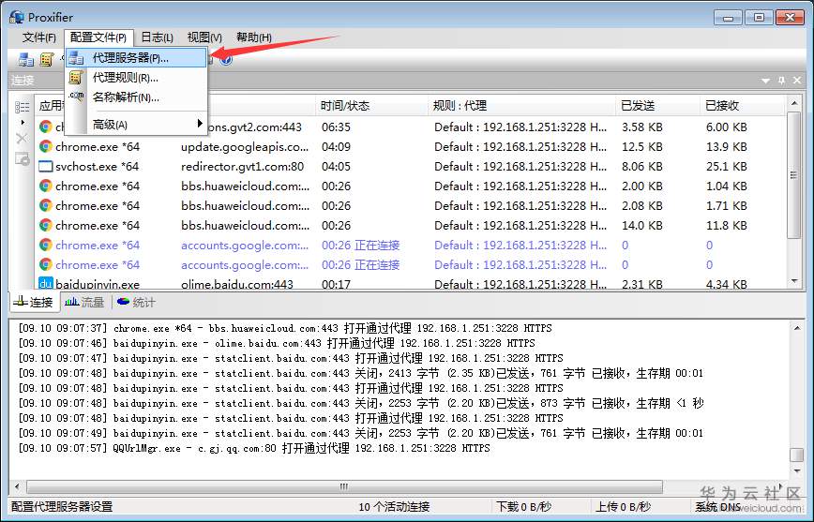
Task: Click the log pane horizontal scrollbar thumb
Action: point(345,486)
